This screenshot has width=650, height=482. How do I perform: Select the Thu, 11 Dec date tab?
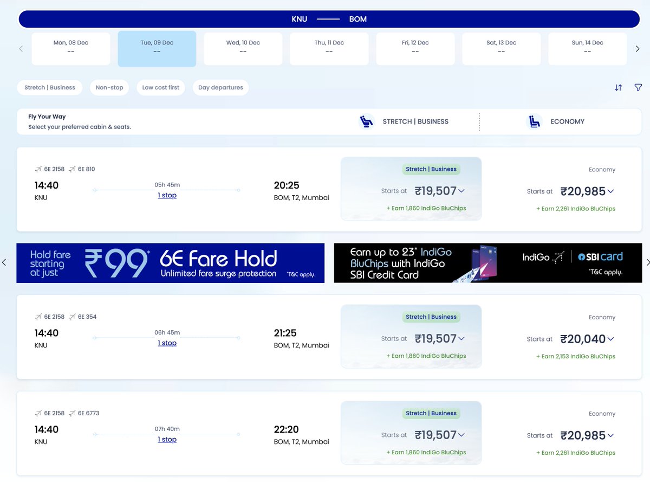329,49
